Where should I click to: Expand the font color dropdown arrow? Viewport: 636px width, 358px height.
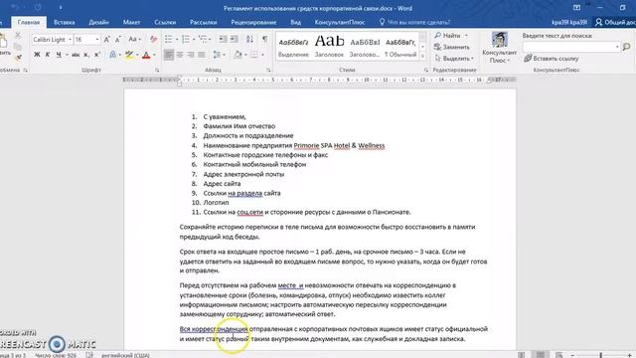[x=154, y=55]
